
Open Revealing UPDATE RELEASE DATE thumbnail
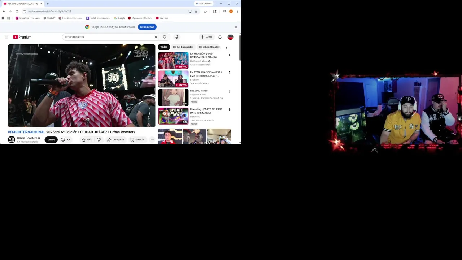(173, 116)
